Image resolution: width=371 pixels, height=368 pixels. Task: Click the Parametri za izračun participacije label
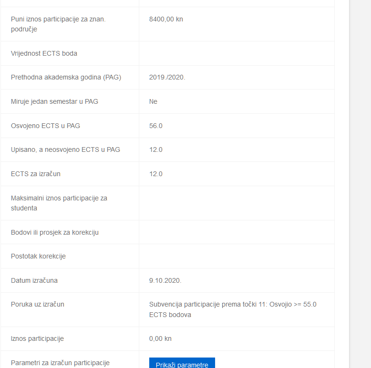click(x=60, y=363)
